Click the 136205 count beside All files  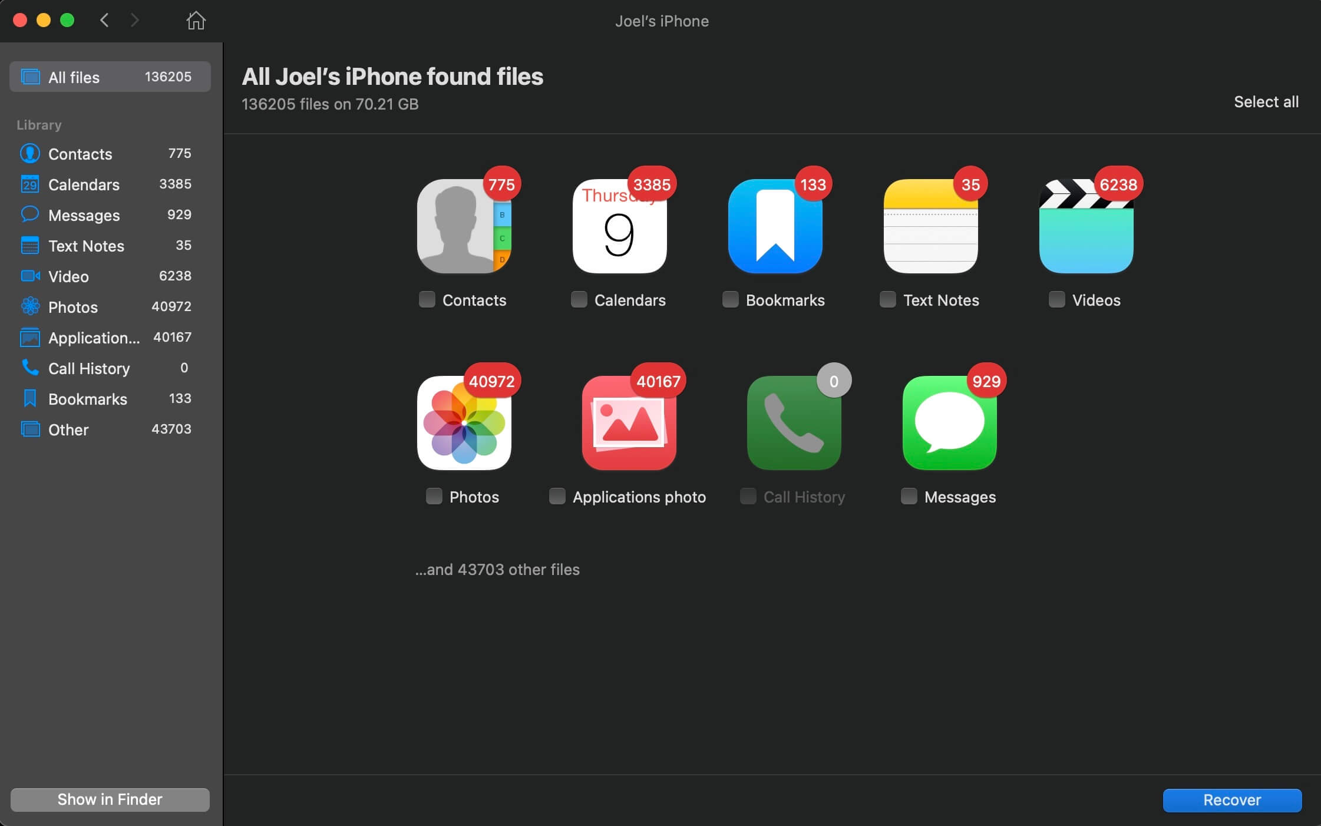click(168, 77)
